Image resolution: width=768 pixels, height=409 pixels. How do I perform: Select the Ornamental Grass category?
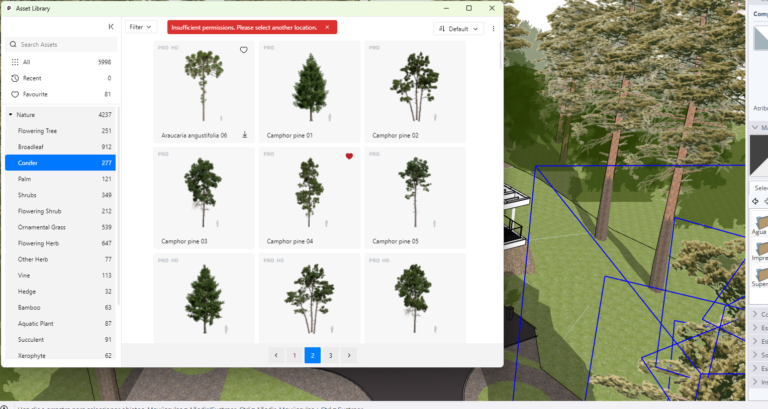pyautogui.click(x=42, y=227)
